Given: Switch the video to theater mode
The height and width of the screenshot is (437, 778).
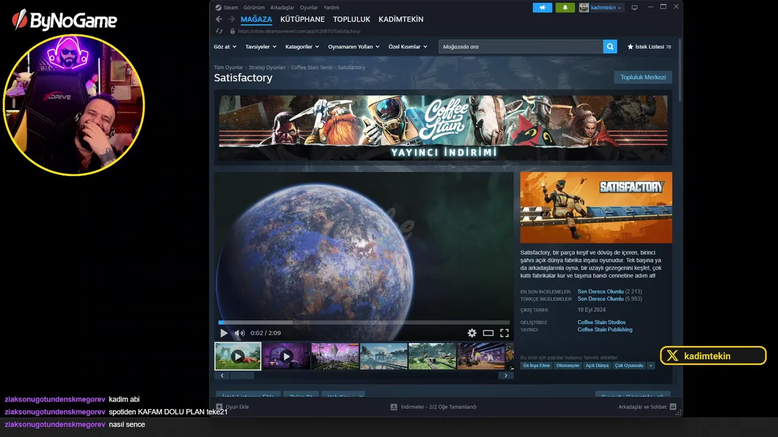Looking at the screenshot, I should click(488, 333).
